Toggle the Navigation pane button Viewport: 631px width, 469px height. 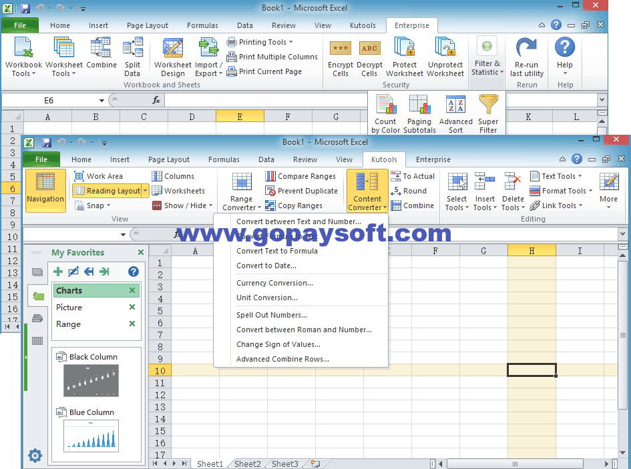coord(45,190)
